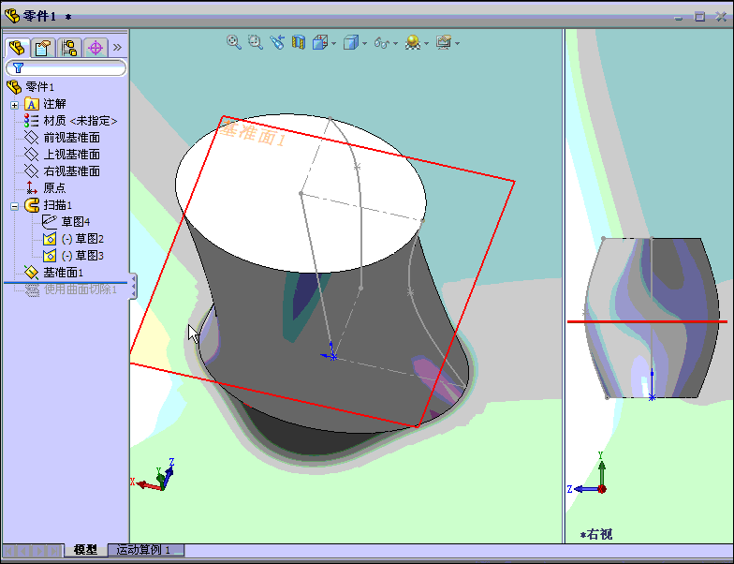Click the 基准面1 label in viewport
Image resolution: width=734 pixels, height=564 pixels.
pos(252,132)
